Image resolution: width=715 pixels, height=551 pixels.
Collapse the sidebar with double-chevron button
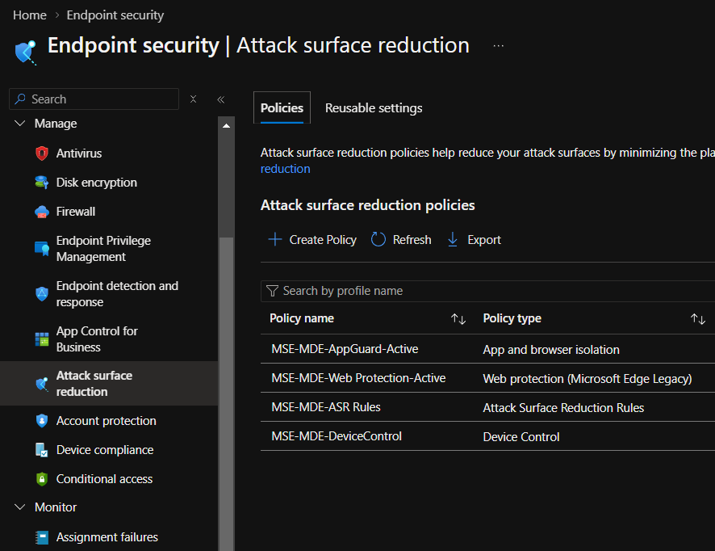220,99
